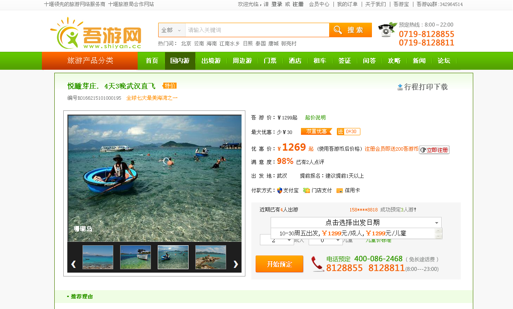Click the red phone booking icon

[318, 264]
